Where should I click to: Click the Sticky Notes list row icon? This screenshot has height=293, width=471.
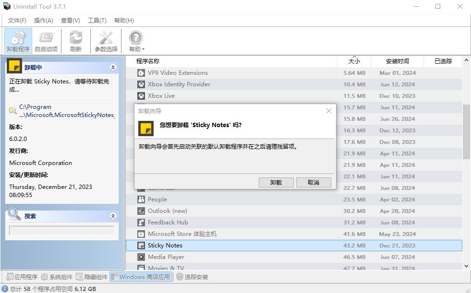coord(141,246)
